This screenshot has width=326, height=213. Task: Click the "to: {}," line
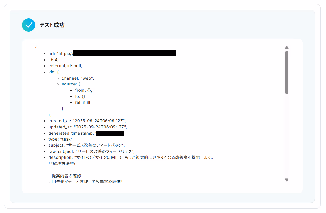[x=81, y=96]
